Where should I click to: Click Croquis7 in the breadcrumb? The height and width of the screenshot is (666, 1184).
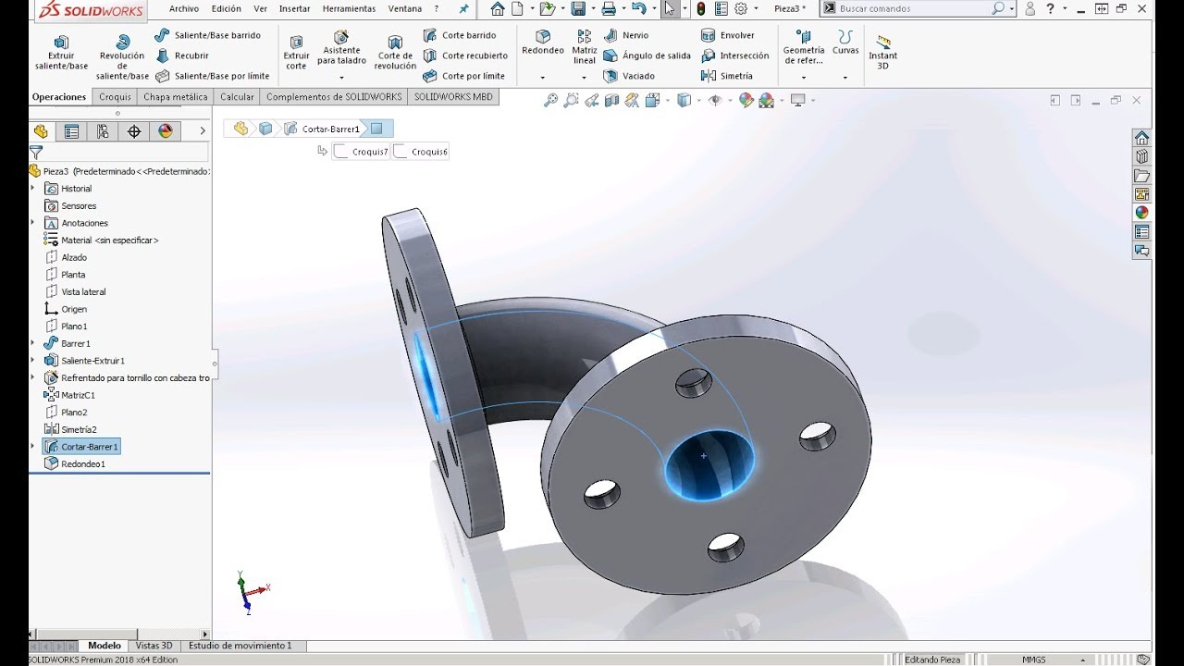(362, 151)
